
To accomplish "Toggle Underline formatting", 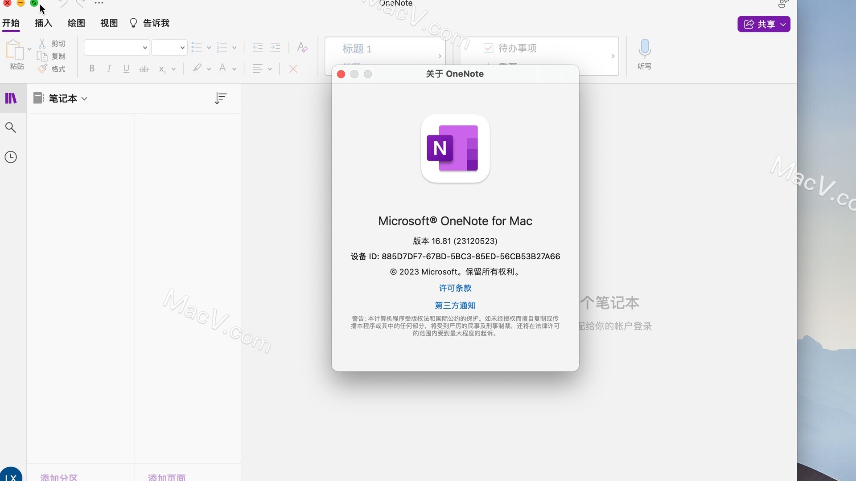I will (x=126, y=69).
